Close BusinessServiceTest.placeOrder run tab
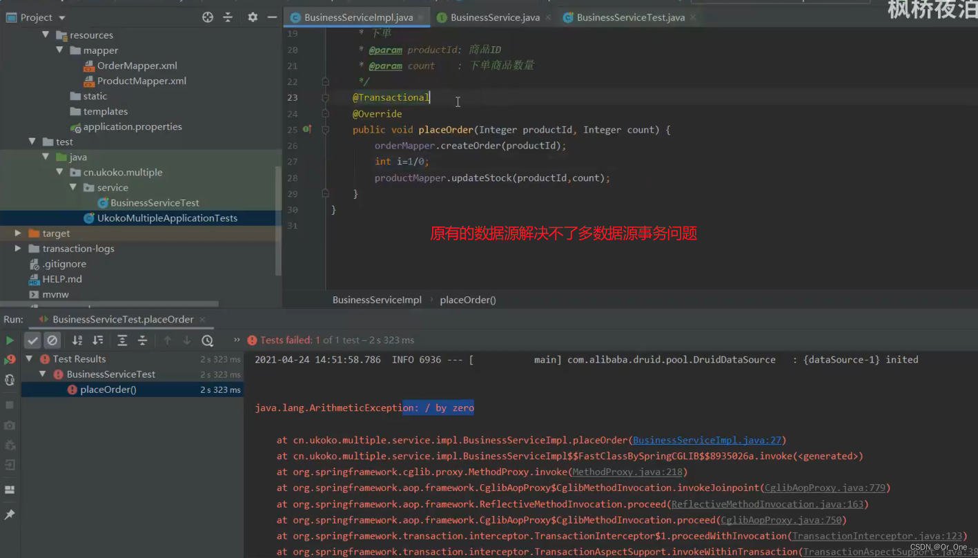This screenshot has width=978, height=558. point(202,319)
